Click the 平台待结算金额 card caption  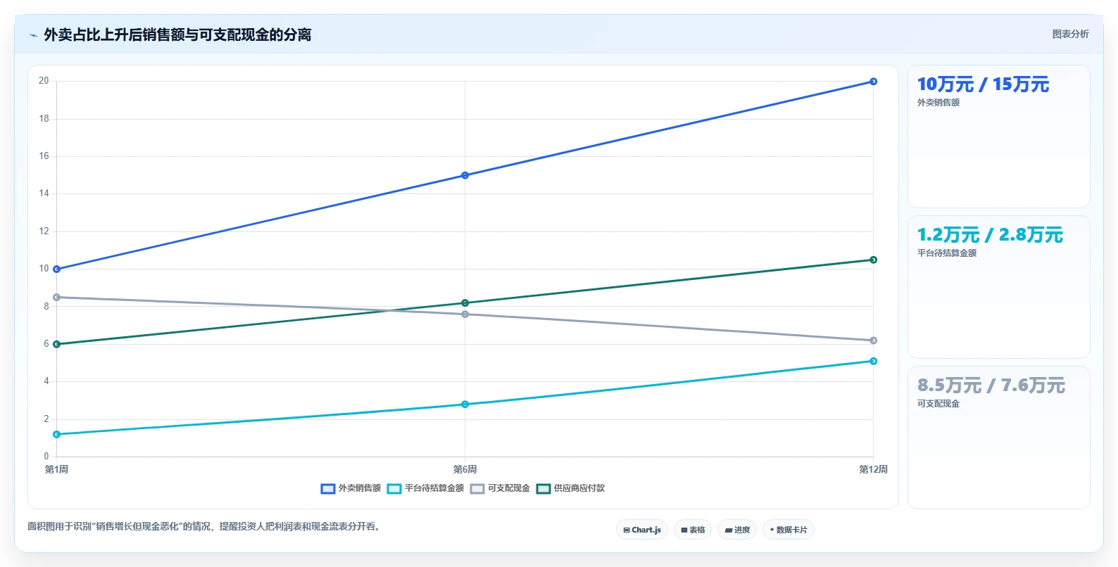(x=946, y=253)
